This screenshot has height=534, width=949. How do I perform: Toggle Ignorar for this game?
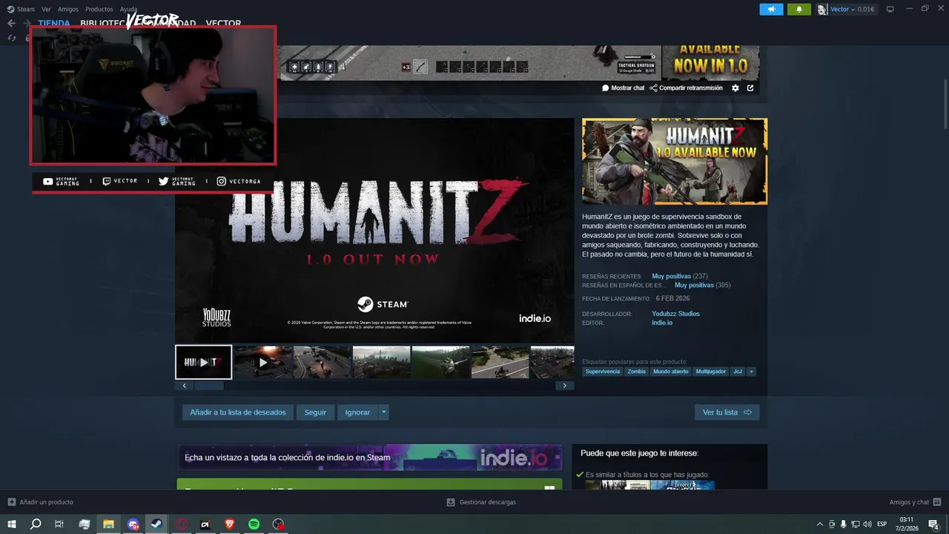click(357, 412)
